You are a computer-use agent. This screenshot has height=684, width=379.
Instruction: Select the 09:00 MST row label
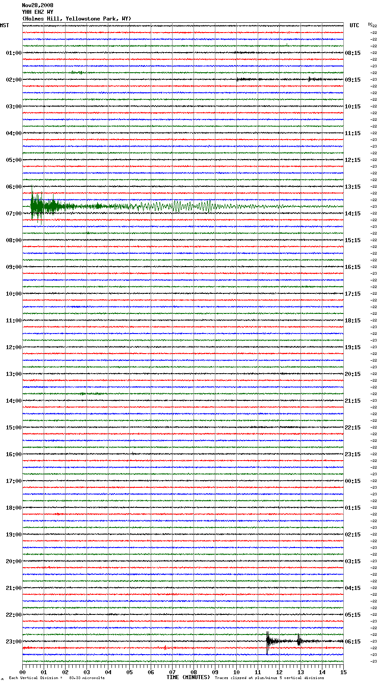(x=14, y=267)
